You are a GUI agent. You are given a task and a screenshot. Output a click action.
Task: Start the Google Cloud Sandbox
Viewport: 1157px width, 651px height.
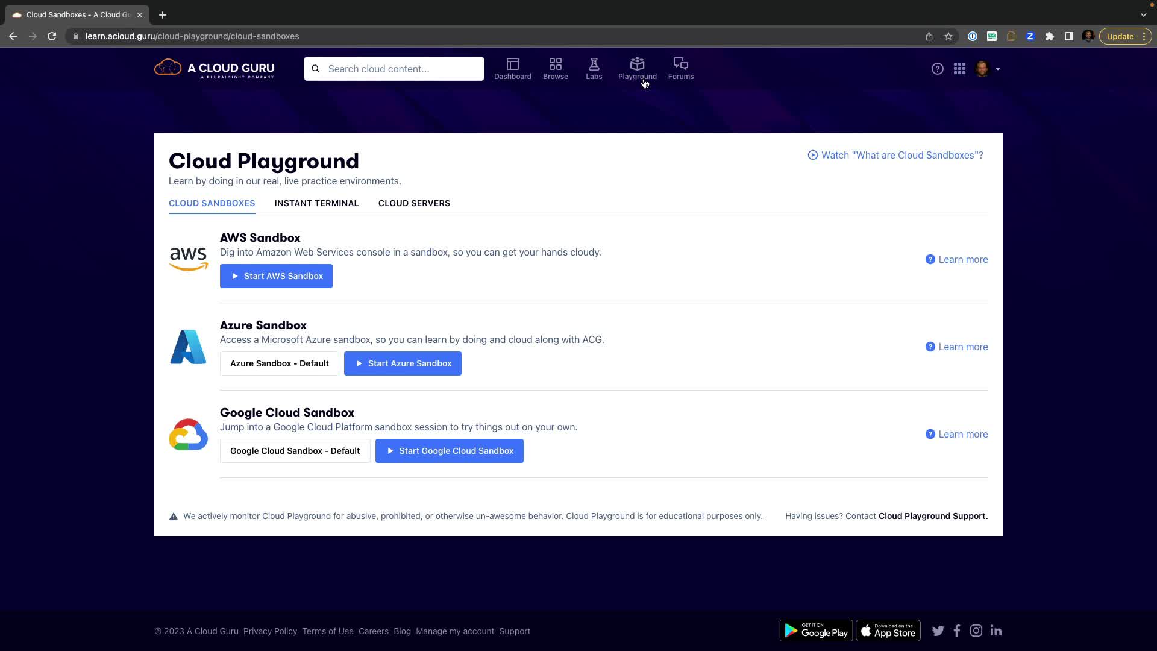pyautogui.click(x=449, y=451)
